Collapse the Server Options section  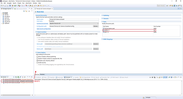[x=36, y=53]
